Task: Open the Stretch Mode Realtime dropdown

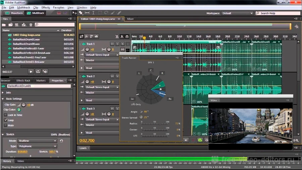Action: pyautogui.click(x=37, y=141)
